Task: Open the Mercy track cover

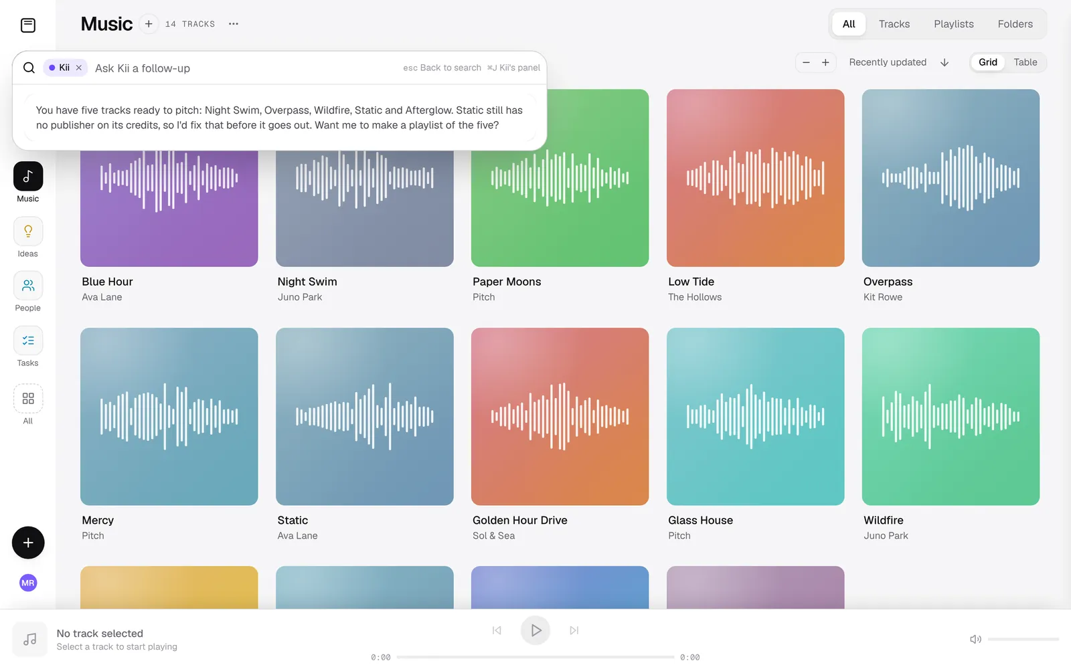Action: [169, 416]
